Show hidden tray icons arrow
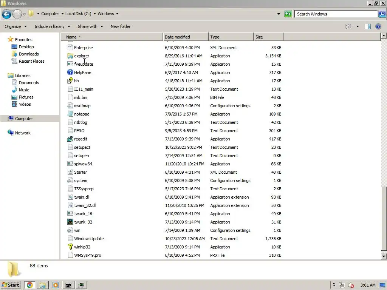Viewport: 387px width, 290px height. pos(334,285)
